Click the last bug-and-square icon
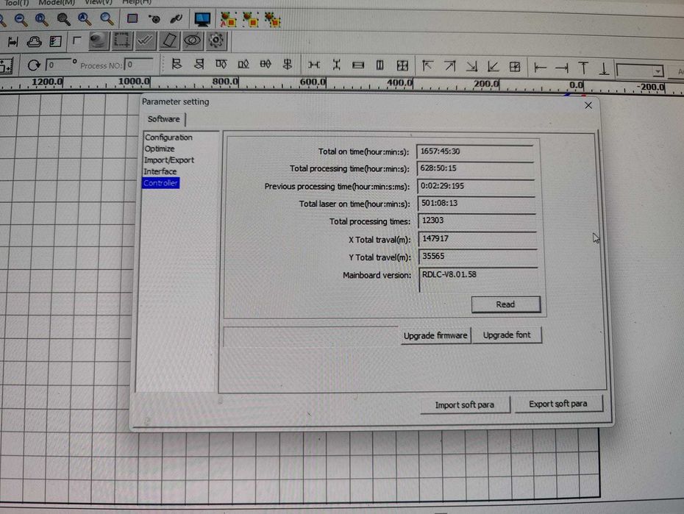Screen dimensions: 684x514 (x=273, y=20)
